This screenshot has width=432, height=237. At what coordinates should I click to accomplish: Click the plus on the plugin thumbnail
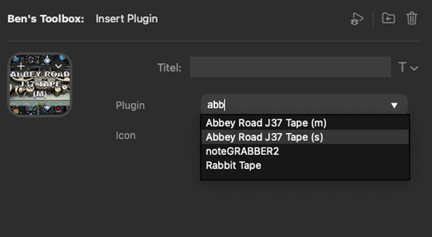21,66
